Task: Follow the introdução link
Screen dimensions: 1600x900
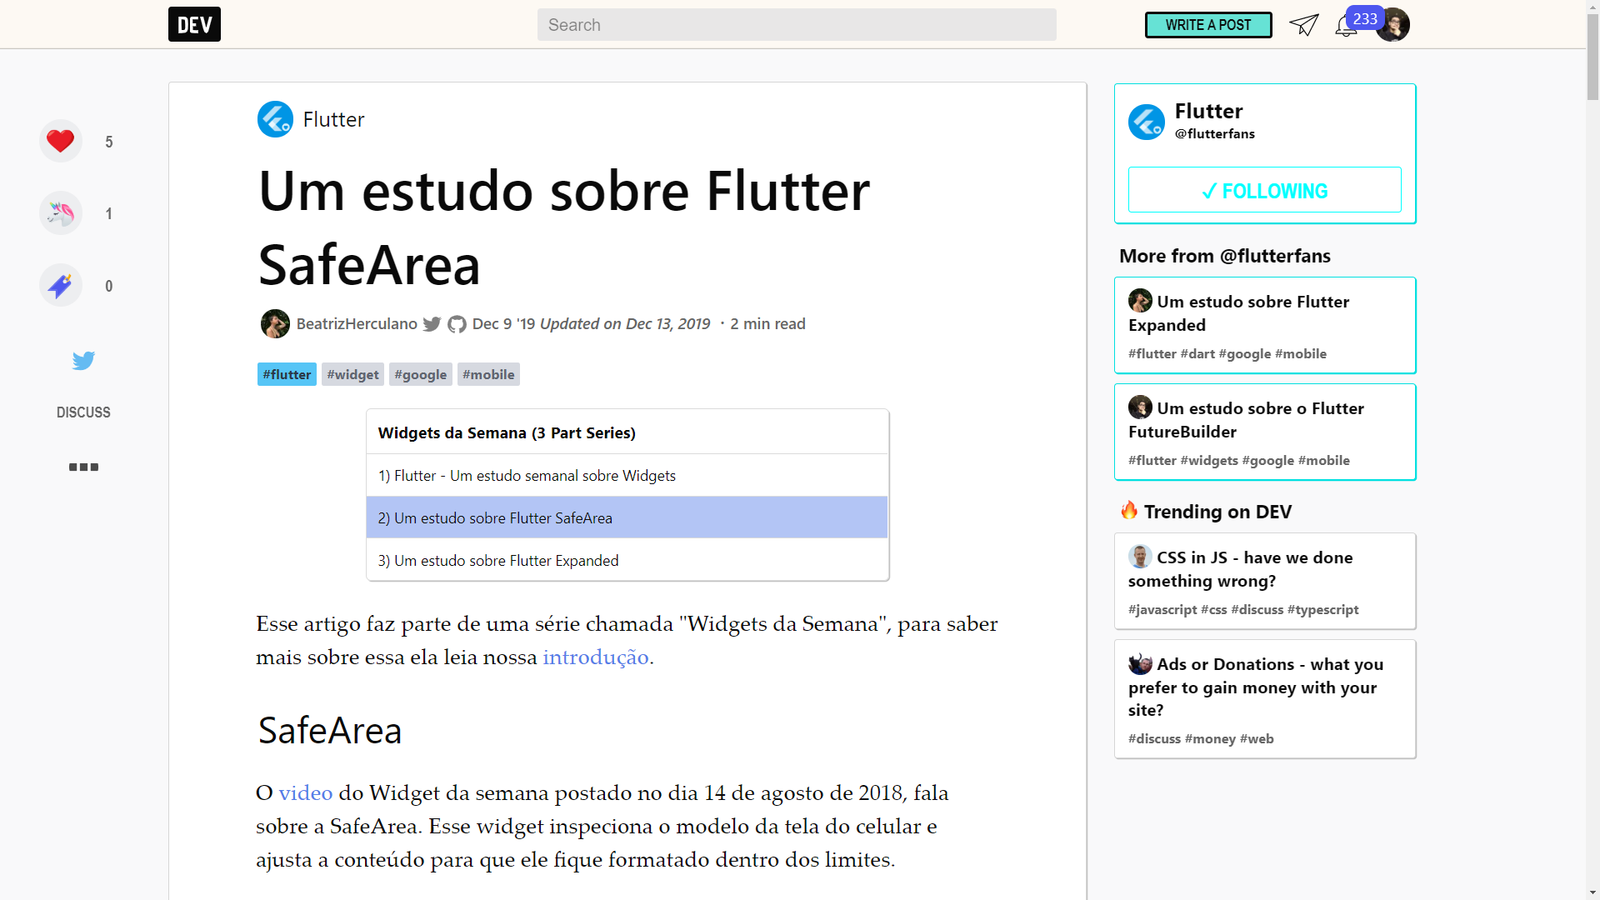Action: [595, 657]
